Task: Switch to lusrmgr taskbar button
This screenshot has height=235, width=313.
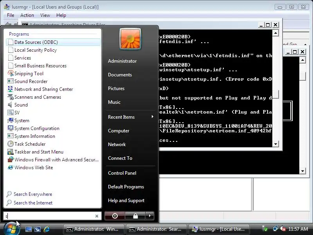Action: click(219, 229)
